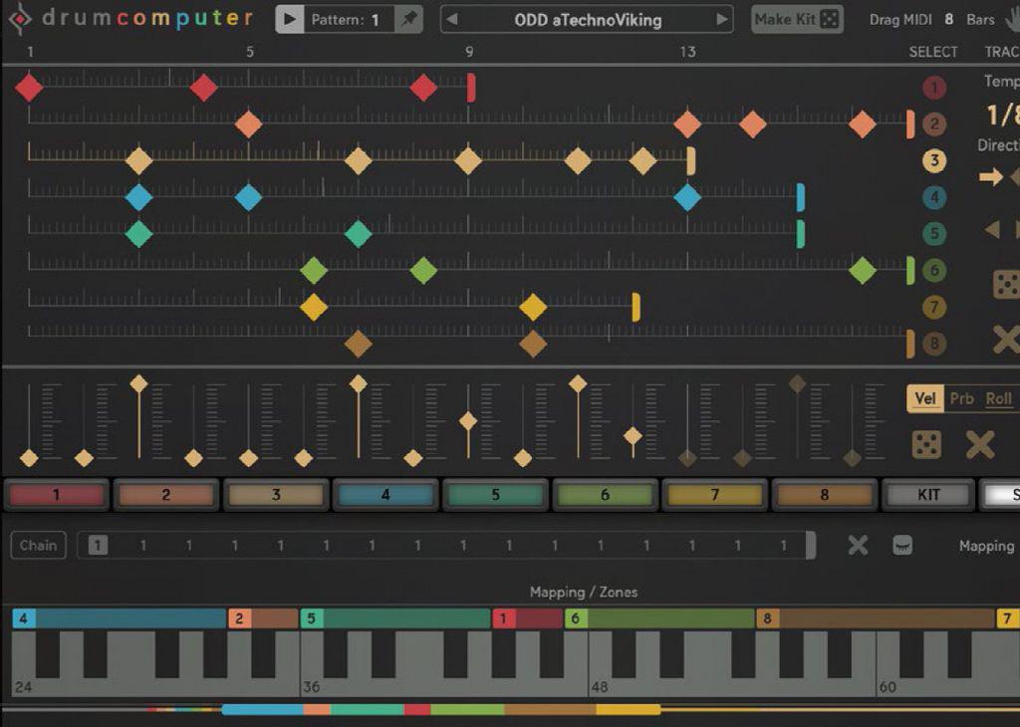Click the SELECT column header
Screen dimensions: 1020x727
point(932,52)
